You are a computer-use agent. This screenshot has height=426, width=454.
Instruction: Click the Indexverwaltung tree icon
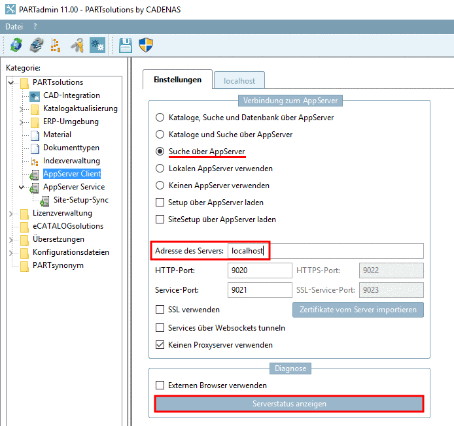(35, 161)
